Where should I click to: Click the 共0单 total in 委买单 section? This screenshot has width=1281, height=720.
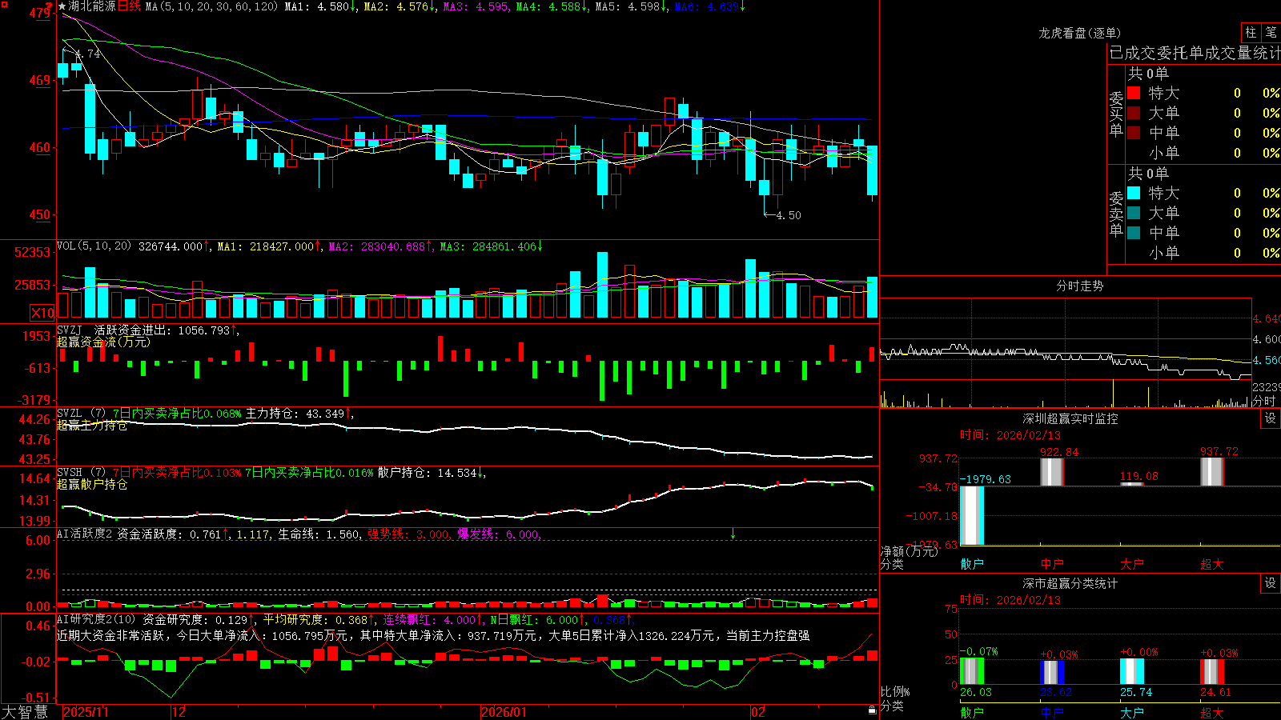point(1148,73)
